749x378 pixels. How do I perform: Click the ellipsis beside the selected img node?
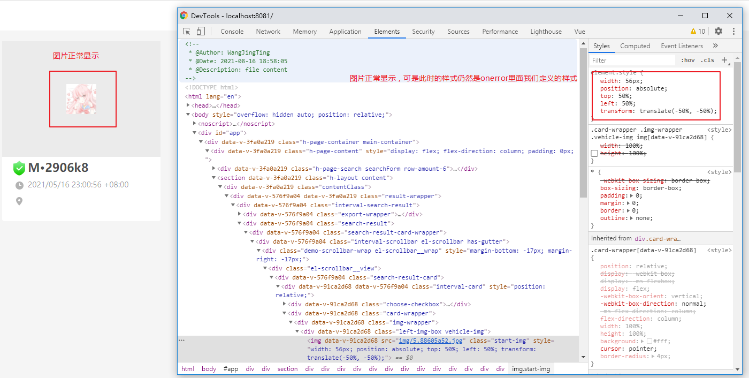pyautogui.click(x=182, y=341)
